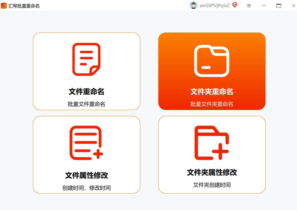Open the 文件重命名 heading
The height and width of the screenshot is (210, 297).
pos(86,92)
